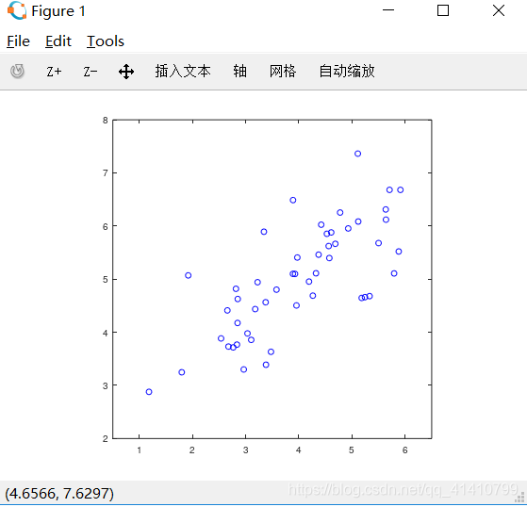Open the Tools menu
Screen dimensions: 527x507
click(106, 41)
